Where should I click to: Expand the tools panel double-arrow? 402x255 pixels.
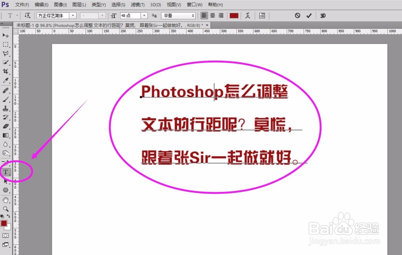[2, 24]
